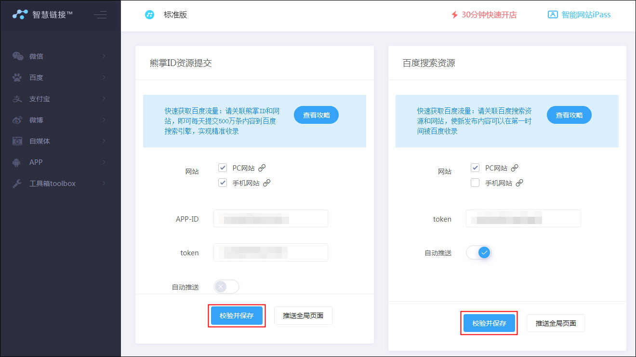Disable 自动推送 switch in 百度搜索资源 panel
Image resolution: width=636 pixels, height=357 pixels.
478,252
